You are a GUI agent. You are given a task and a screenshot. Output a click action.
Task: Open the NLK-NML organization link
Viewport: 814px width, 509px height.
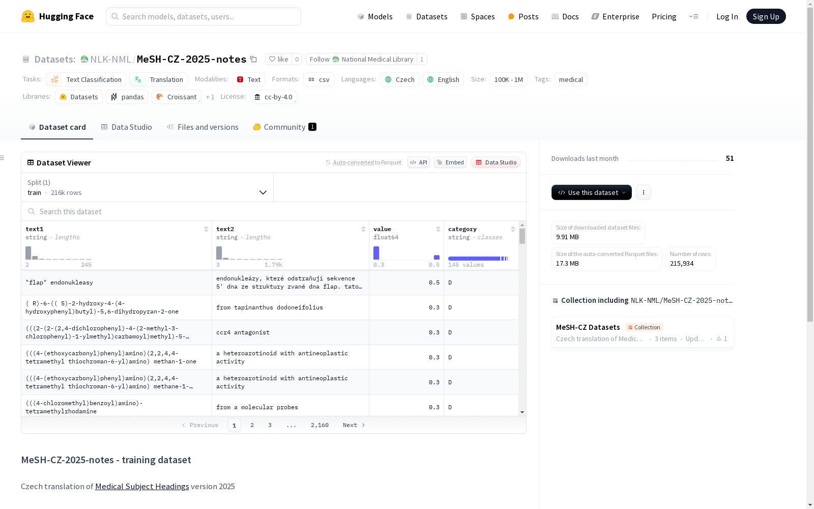click(x=111, y=59)
